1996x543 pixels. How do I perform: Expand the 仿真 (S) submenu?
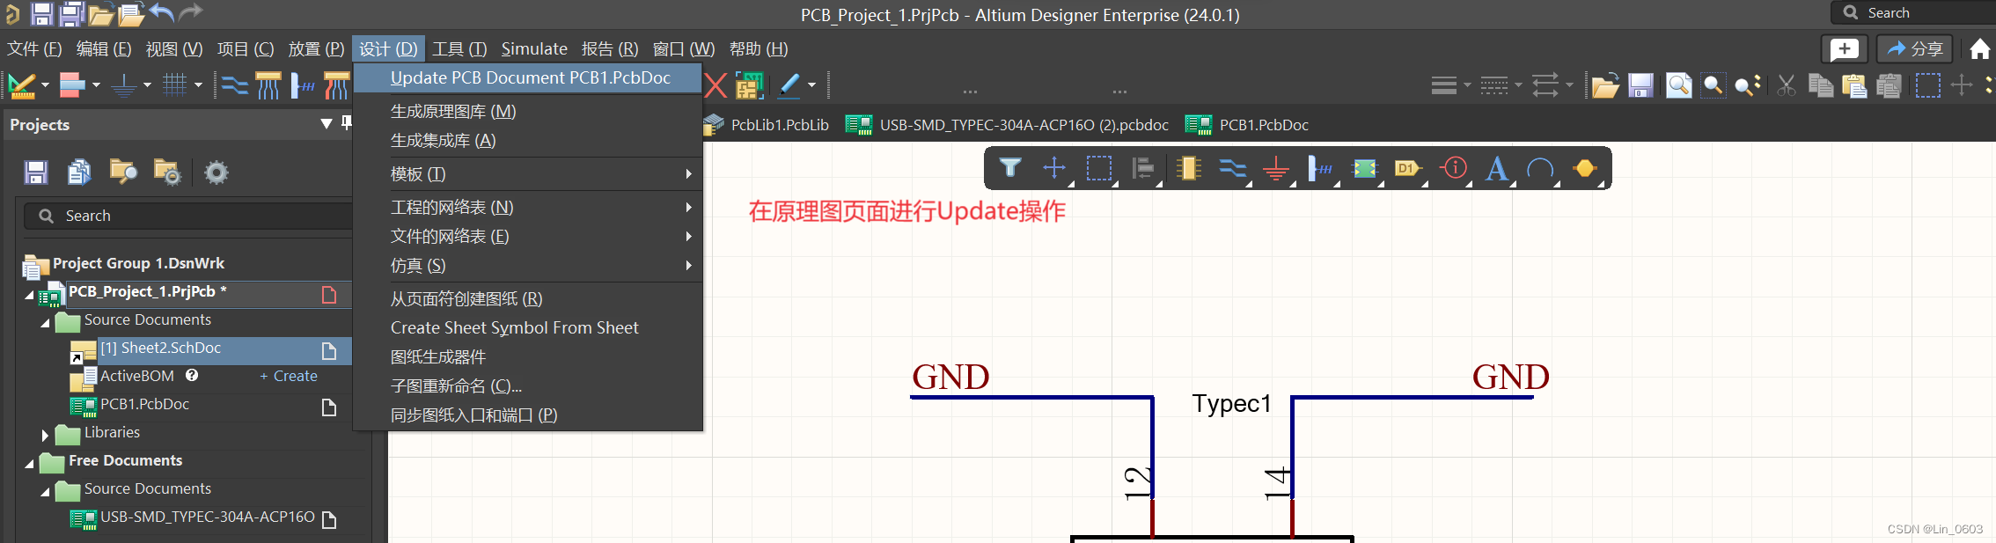click(x=688, y=266)
